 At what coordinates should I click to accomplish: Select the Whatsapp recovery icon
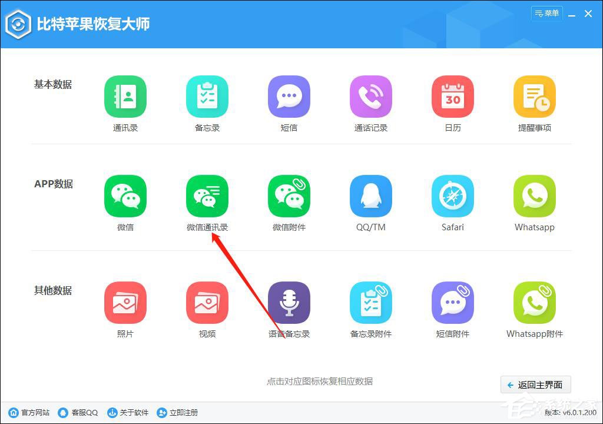click(x=534, y=196)
